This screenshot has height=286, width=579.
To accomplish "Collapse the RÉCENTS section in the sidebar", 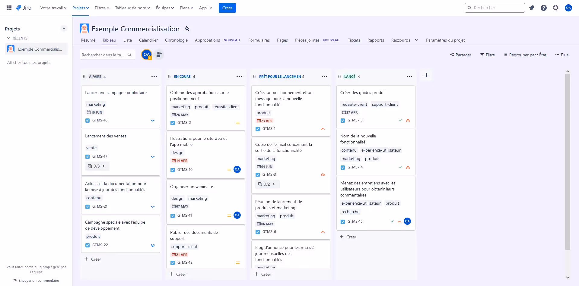I will click(x=8, y=38).
